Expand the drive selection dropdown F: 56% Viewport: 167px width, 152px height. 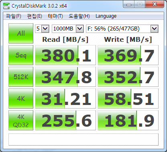point(154,29)
